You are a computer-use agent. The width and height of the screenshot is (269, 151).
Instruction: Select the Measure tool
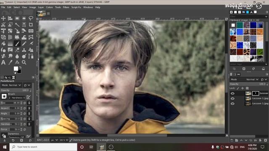point(17,62)
